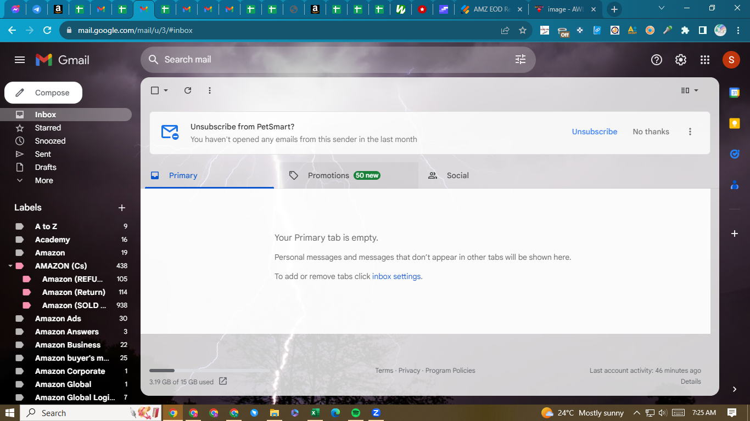This screenshot has width=750, height=421.
Task: Open account activity Details link
Action: [691, 382]
